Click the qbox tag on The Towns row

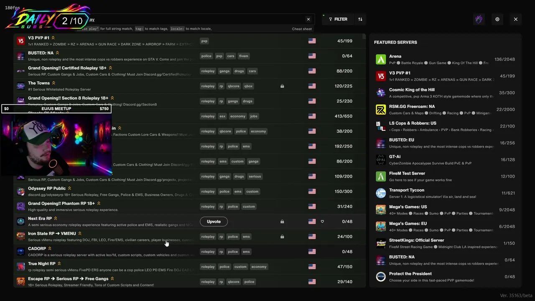248,86
